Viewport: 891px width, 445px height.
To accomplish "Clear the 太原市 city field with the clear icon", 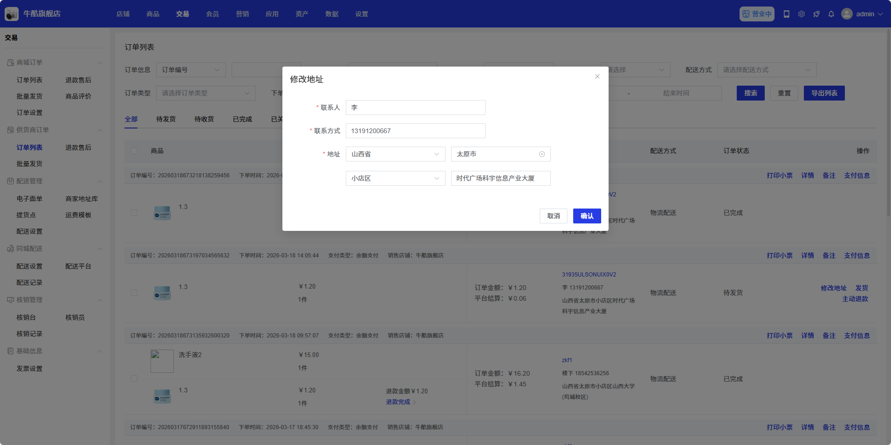I will (x=542, y=154).
